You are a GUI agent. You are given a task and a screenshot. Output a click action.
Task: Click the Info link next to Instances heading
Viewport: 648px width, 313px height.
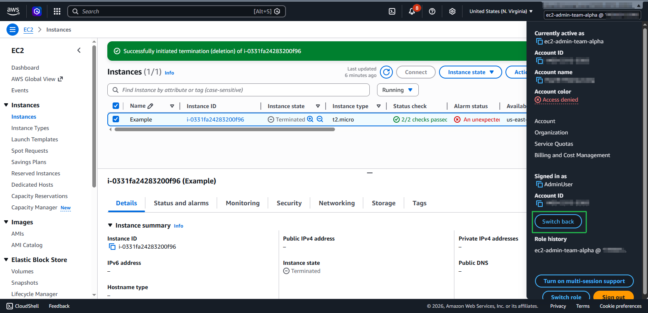click(169, 73)
